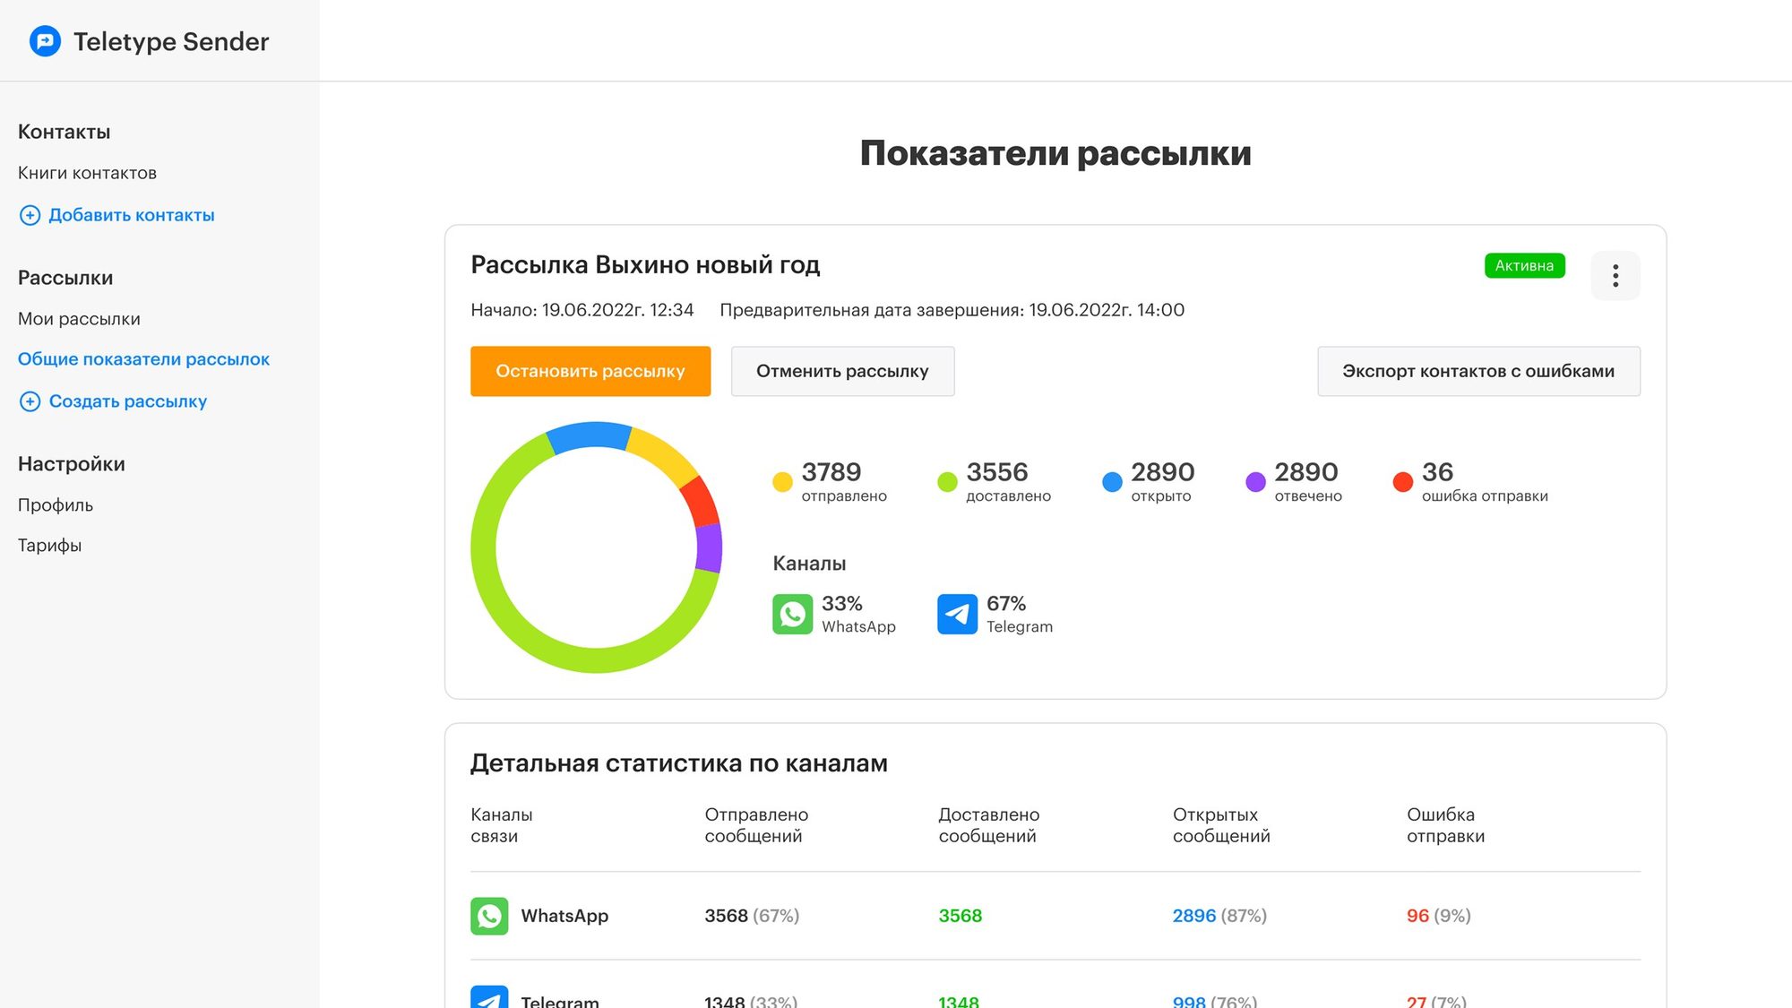Click the 2896 (87%) opened WhatsApp value

[1219, 916]
